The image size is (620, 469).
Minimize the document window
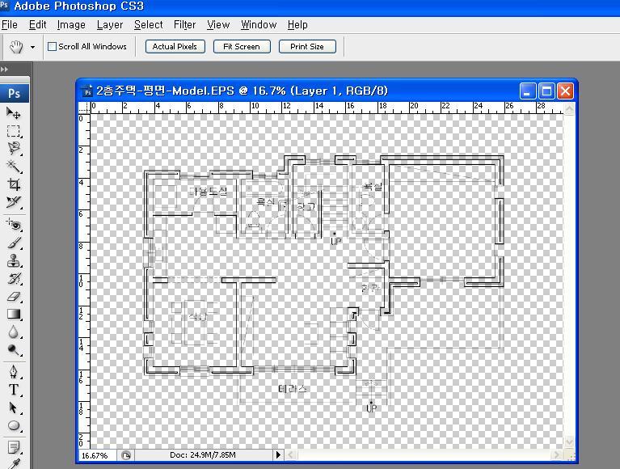click(528, 91)
